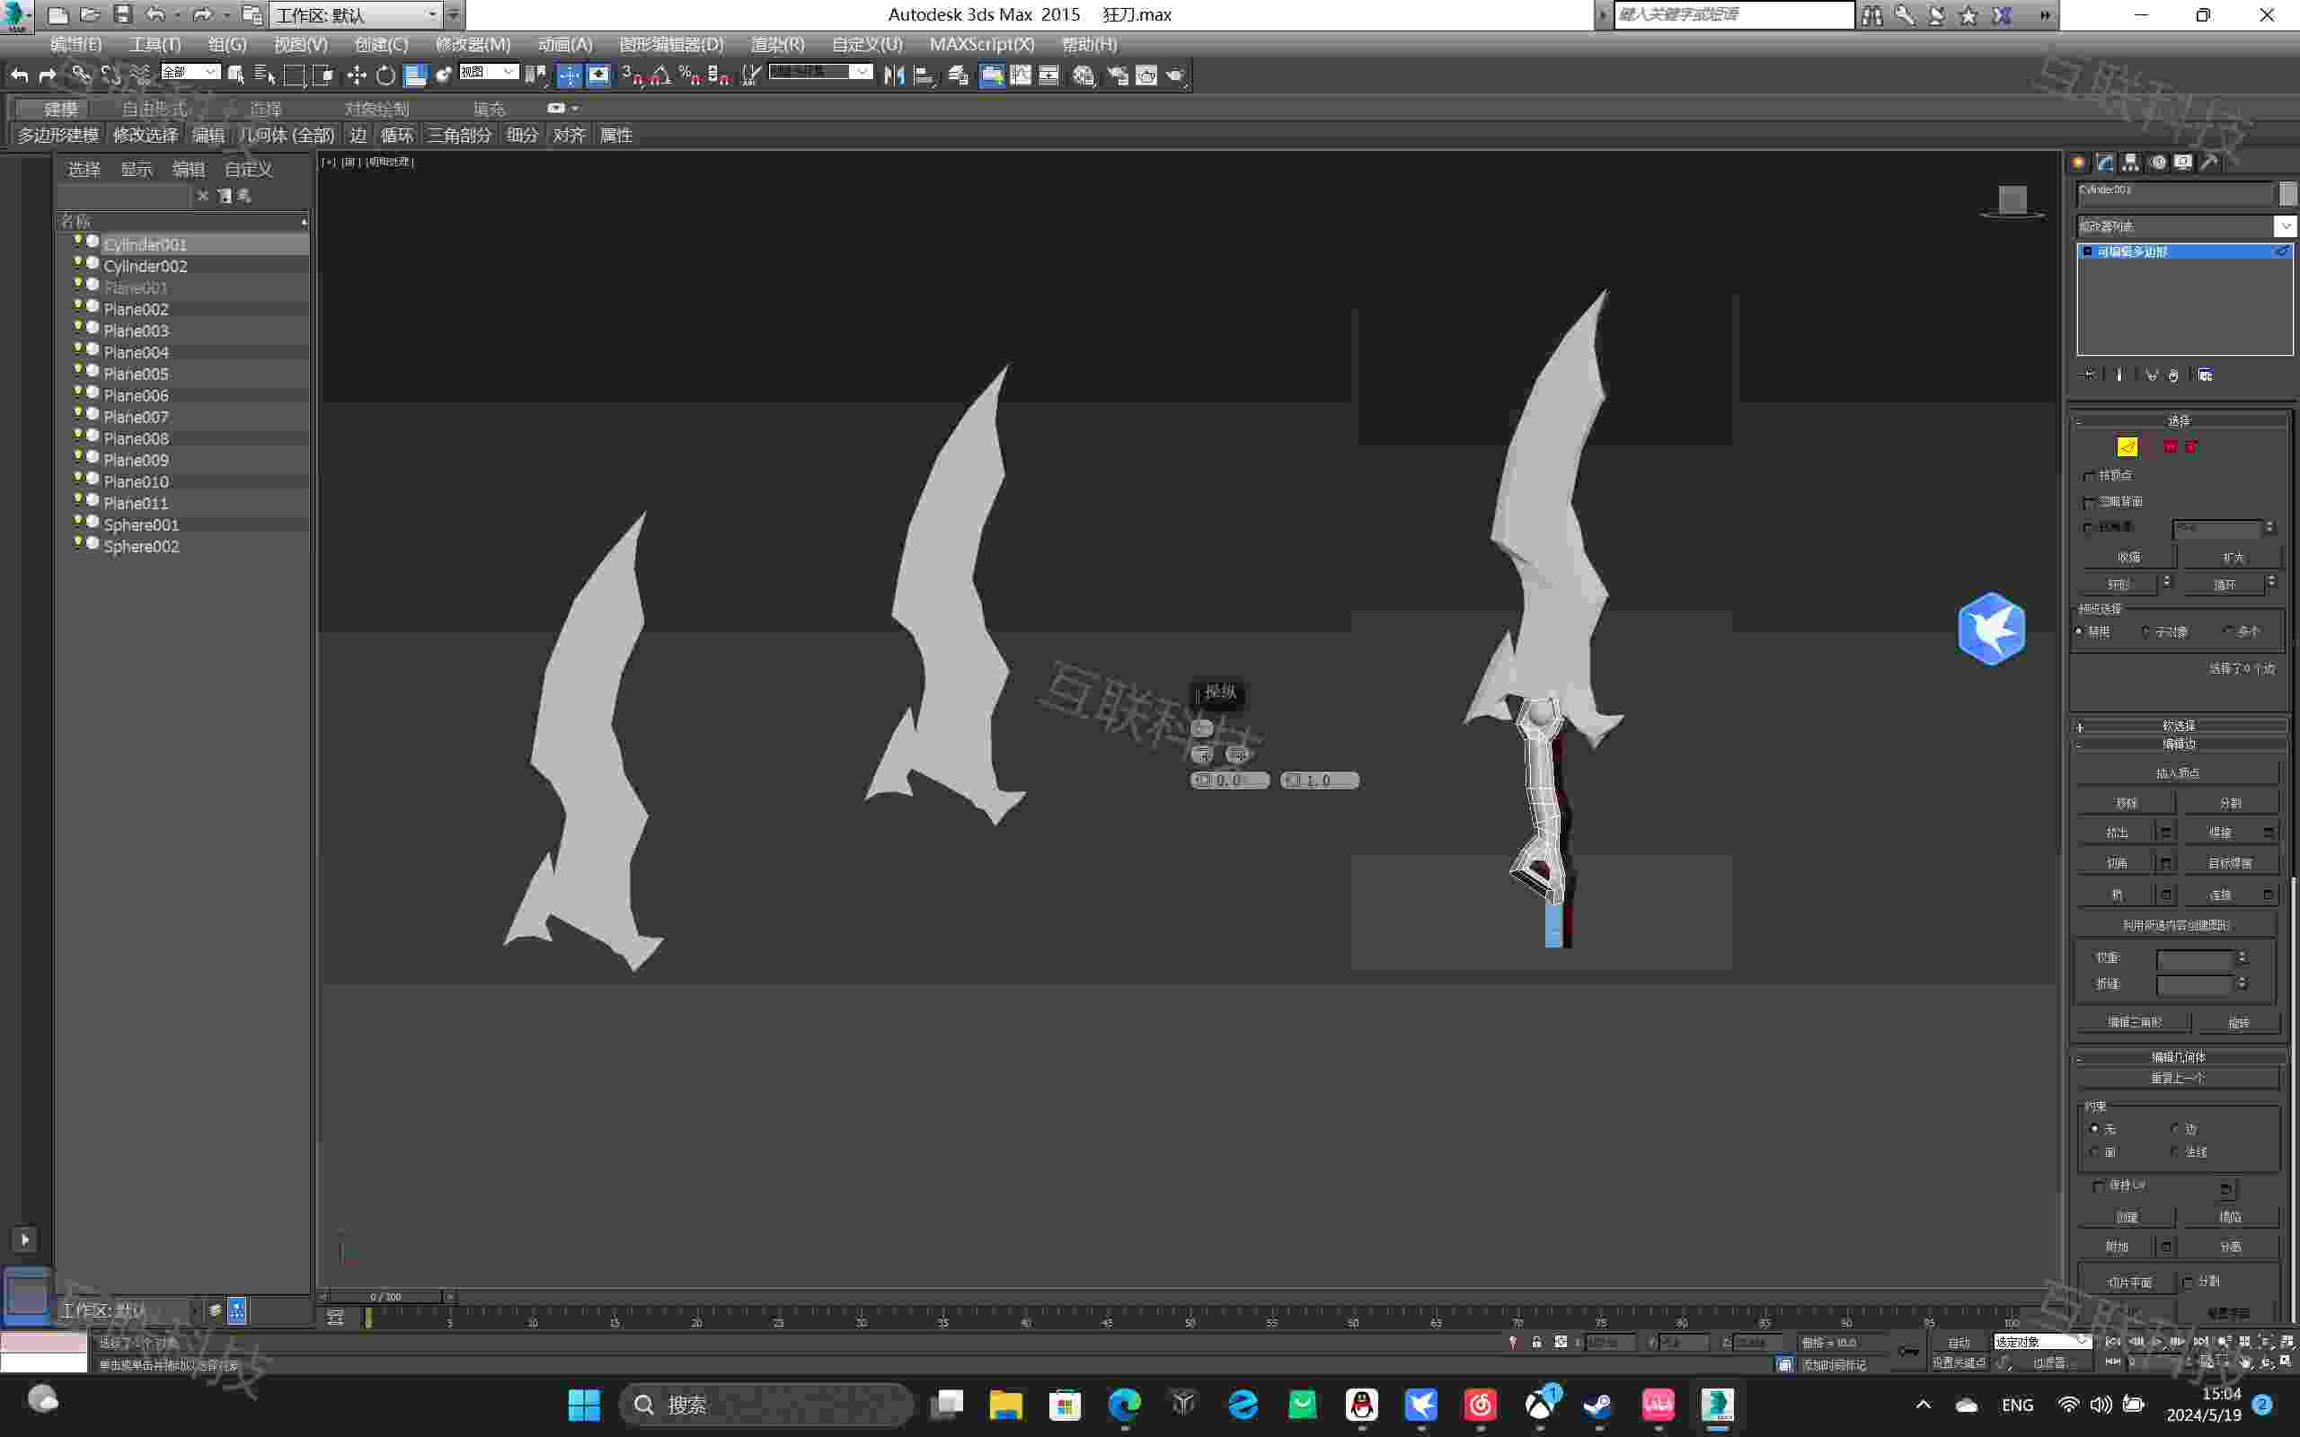
Task: Click the Target Weld button
Action: [2230, 863]
